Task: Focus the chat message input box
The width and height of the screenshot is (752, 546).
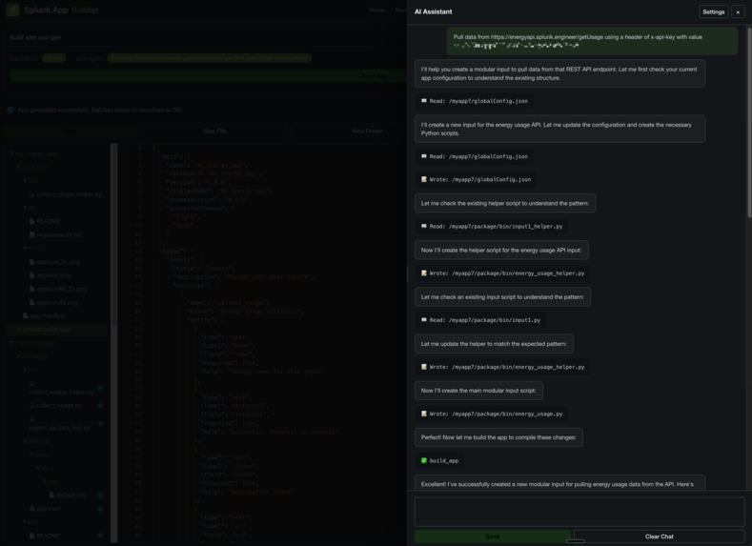Action: (579, 512)
